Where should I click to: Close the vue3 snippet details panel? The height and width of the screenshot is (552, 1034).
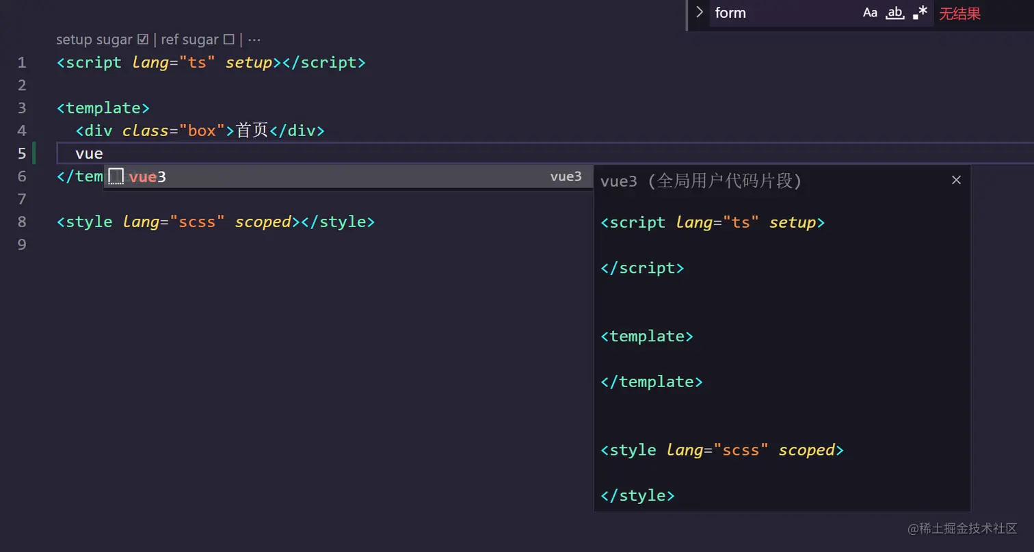pos(956,180)
